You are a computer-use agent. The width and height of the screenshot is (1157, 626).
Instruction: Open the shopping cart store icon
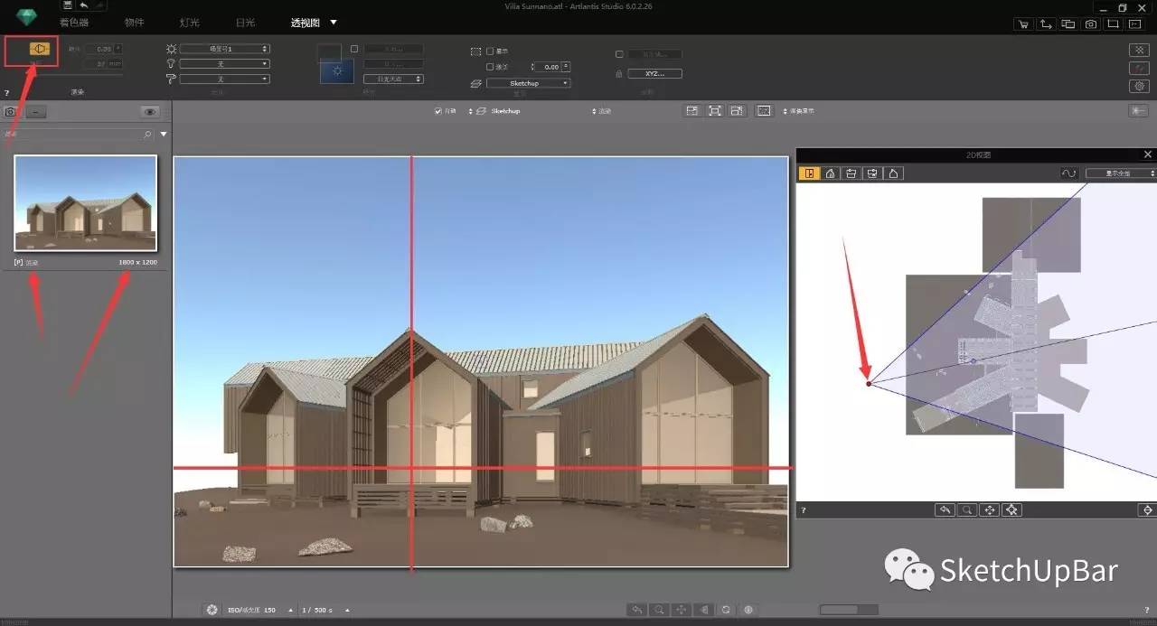point(1023,24)
